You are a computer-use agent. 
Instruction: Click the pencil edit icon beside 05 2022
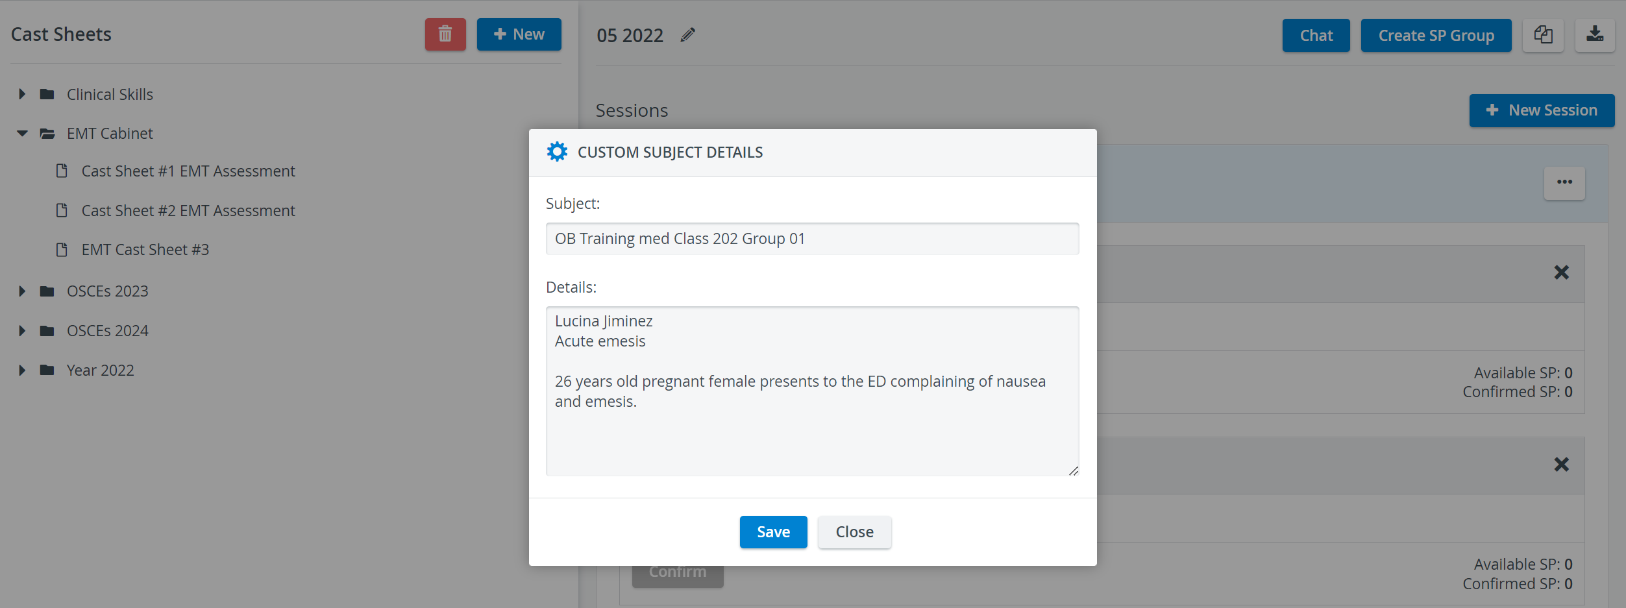(688, 35)
